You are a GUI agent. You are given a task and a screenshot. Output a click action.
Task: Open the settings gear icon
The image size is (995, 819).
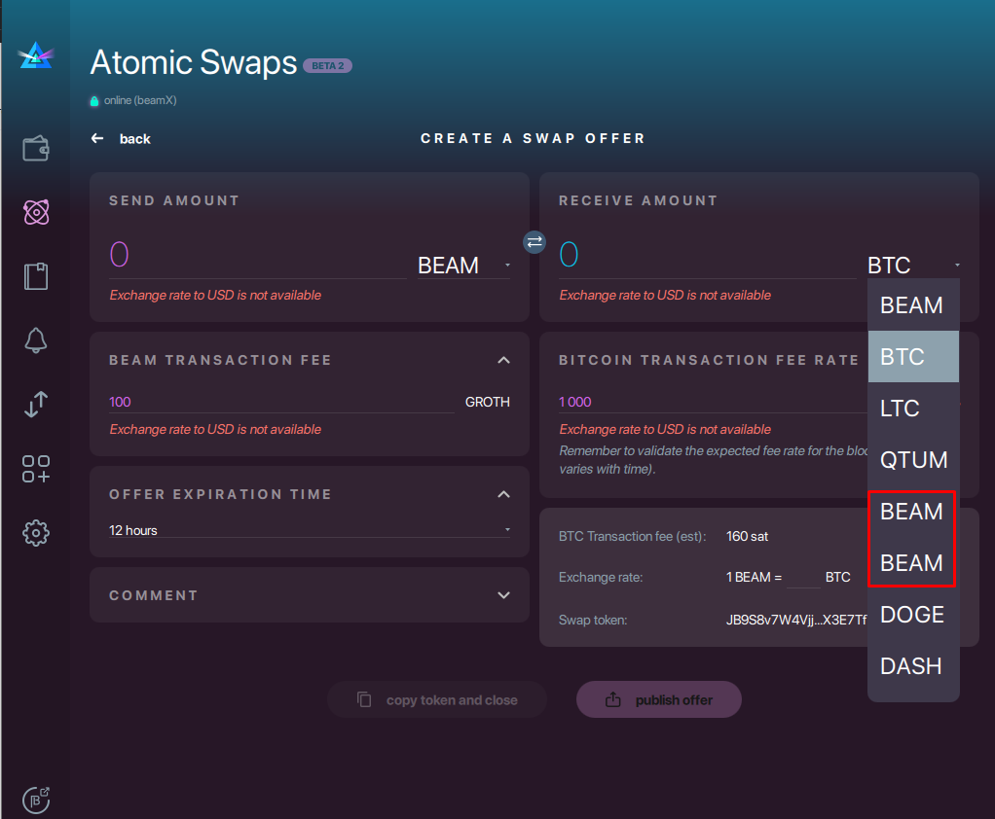tap(35, 533)
